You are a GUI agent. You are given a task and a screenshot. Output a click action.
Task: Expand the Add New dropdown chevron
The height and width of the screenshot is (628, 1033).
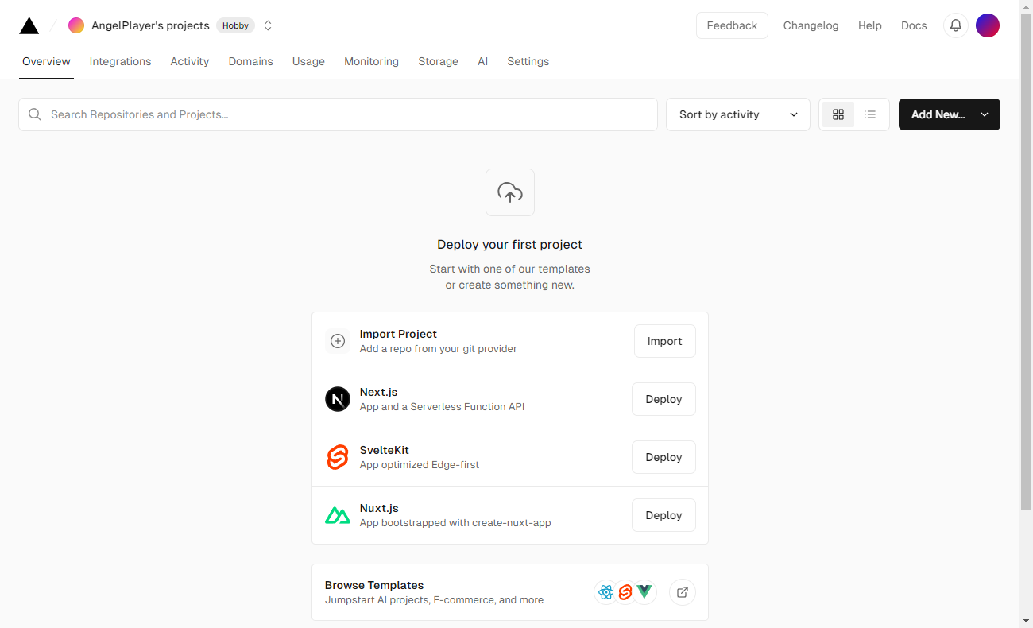[984, 114]
